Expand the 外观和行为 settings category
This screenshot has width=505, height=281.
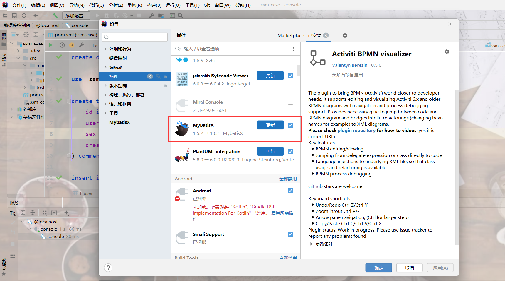pyautogui.click(x=105, y=49)
